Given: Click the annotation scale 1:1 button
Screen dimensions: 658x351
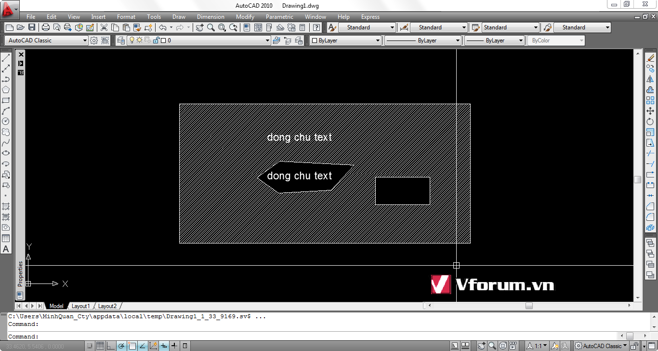Looking at the screenshot, I should click(538, 346).
